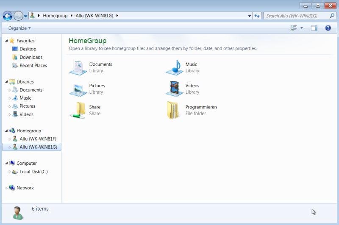This screenshot has height=225, width=339.
Task: Open the Organize menu
Action: coord(19,28)
